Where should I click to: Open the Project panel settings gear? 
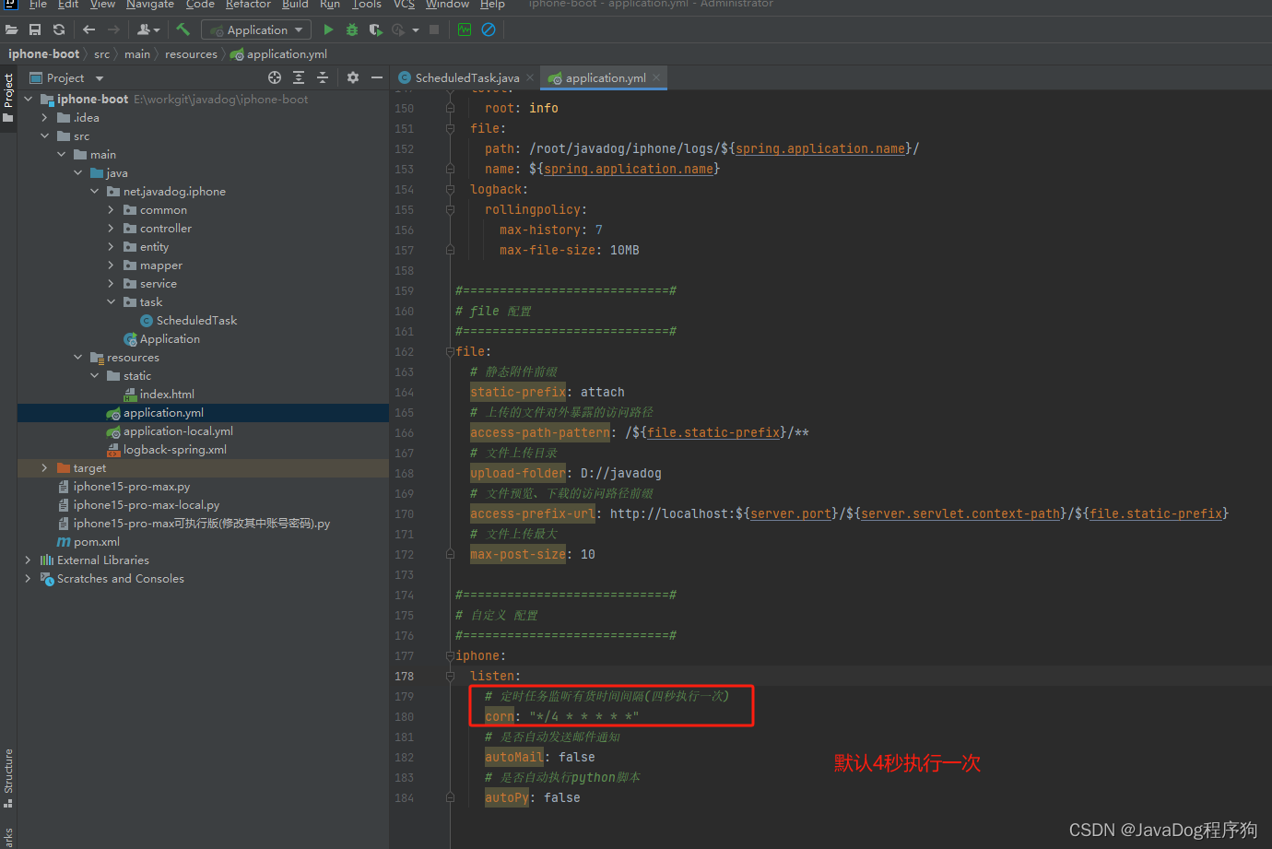(352, 77)
